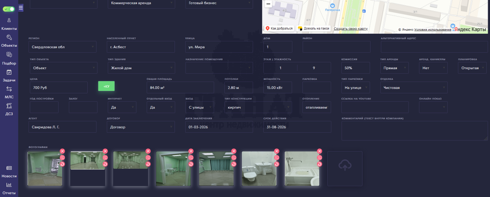This screenshot has width=490, height=197.
Task: Click the Цена input field
Action: [x=58, y=88]
